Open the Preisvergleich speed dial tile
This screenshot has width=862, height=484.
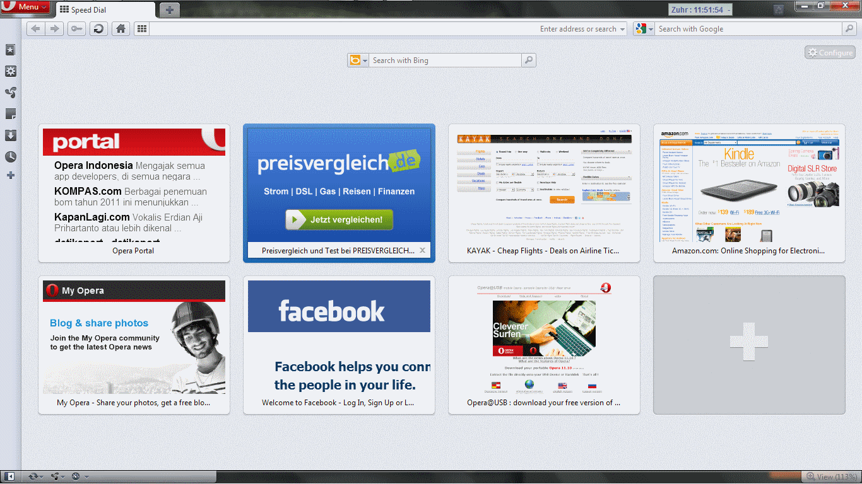(339, 193)
